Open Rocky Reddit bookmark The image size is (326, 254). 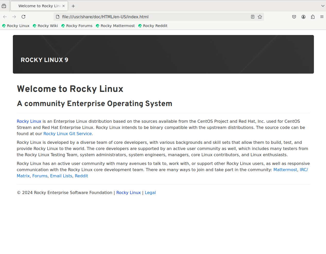pos(153,26)
